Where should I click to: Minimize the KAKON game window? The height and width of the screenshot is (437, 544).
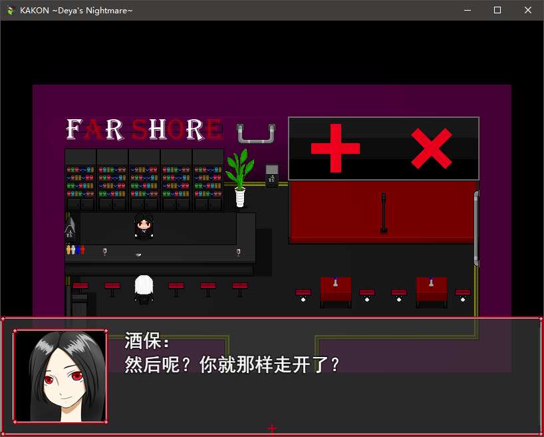468,10
